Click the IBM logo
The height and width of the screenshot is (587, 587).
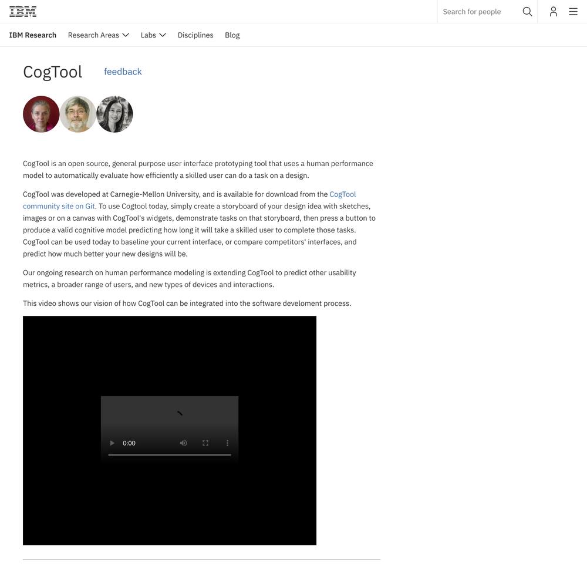point(23,12)
